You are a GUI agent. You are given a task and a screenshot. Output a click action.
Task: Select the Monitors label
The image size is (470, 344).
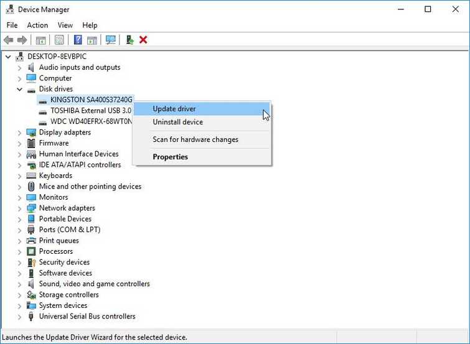pyautogui.click(x=54, y=197)
